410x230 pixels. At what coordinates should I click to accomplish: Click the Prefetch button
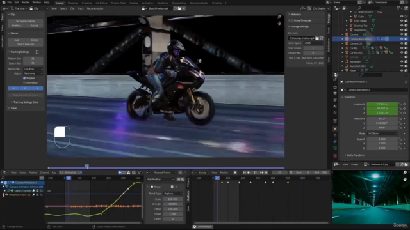[17, 26]
